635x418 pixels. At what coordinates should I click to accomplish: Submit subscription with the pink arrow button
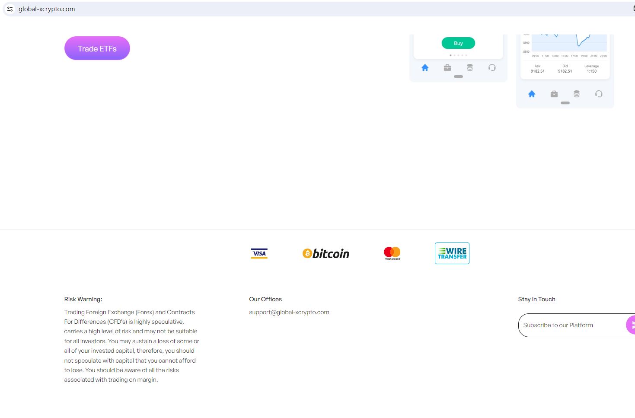click(x=631, y=325)
